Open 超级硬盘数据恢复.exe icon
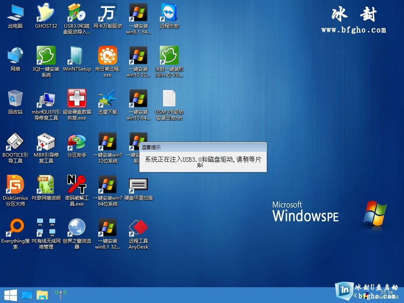This screenshot has width=404, height=303. coord(77,105)
